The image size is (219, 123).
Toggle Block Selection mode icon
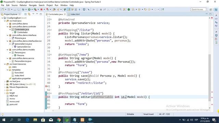coord(76,10)
